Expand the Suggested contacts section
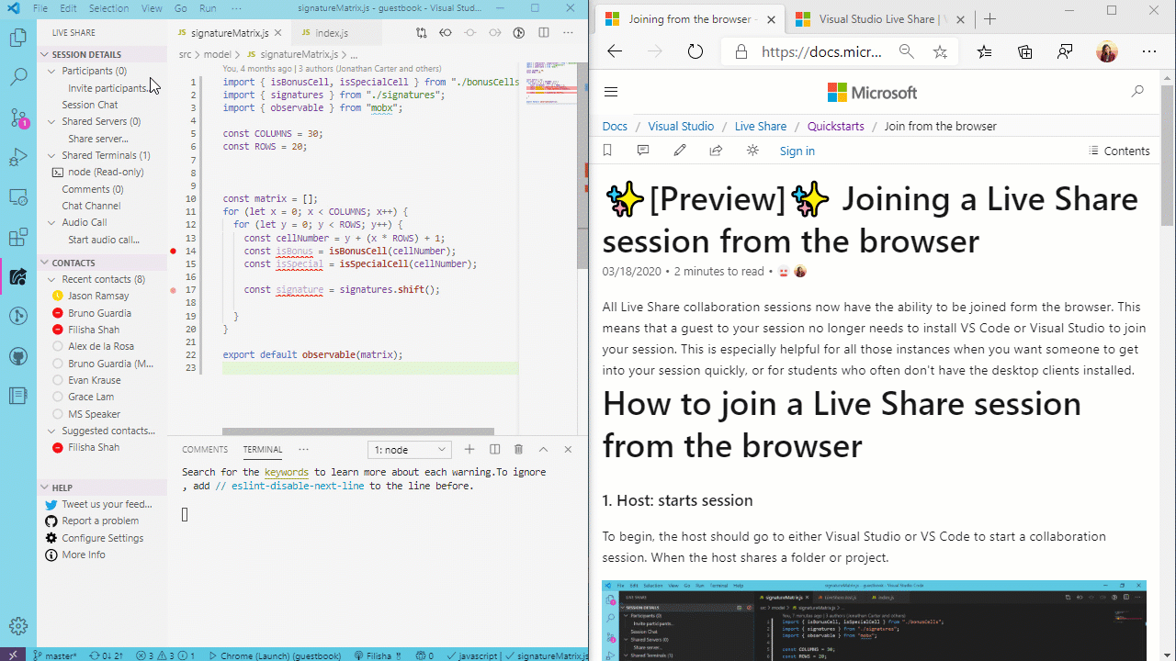This screenshot has width=1176, height=661. tap(52, 430)
